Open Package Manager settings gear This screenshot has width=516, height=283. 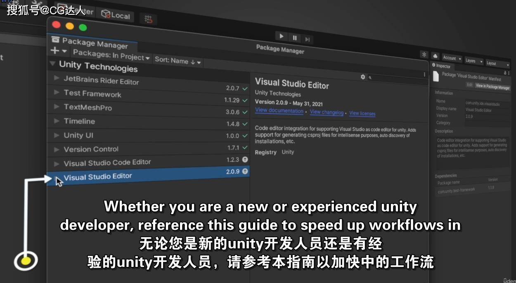click(x=363, y=77)
